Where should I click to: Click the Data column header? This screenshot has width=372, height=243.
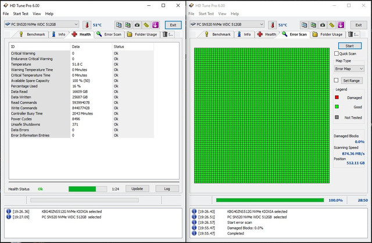pyautogui.click(x=91, y=47)
